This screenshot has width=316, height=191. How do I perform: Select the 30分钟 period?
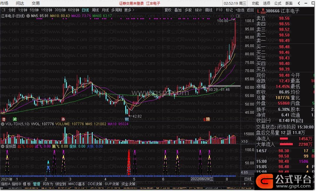[60, 10]
